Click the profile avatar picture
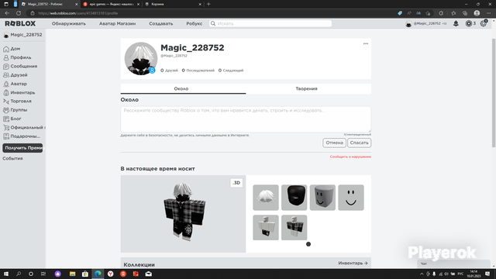 (x=141, y=59)
